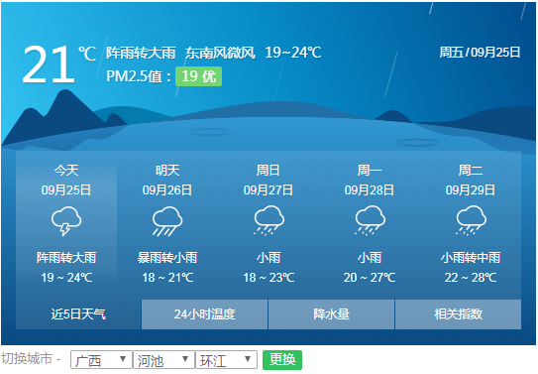Click the green PM2.5 badge 19 优
The image size is (538, 374).
(199, 76)
